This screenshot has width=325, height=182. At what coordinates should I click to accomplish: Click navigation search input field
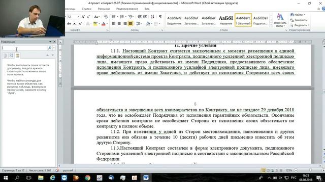click(24, 48)
